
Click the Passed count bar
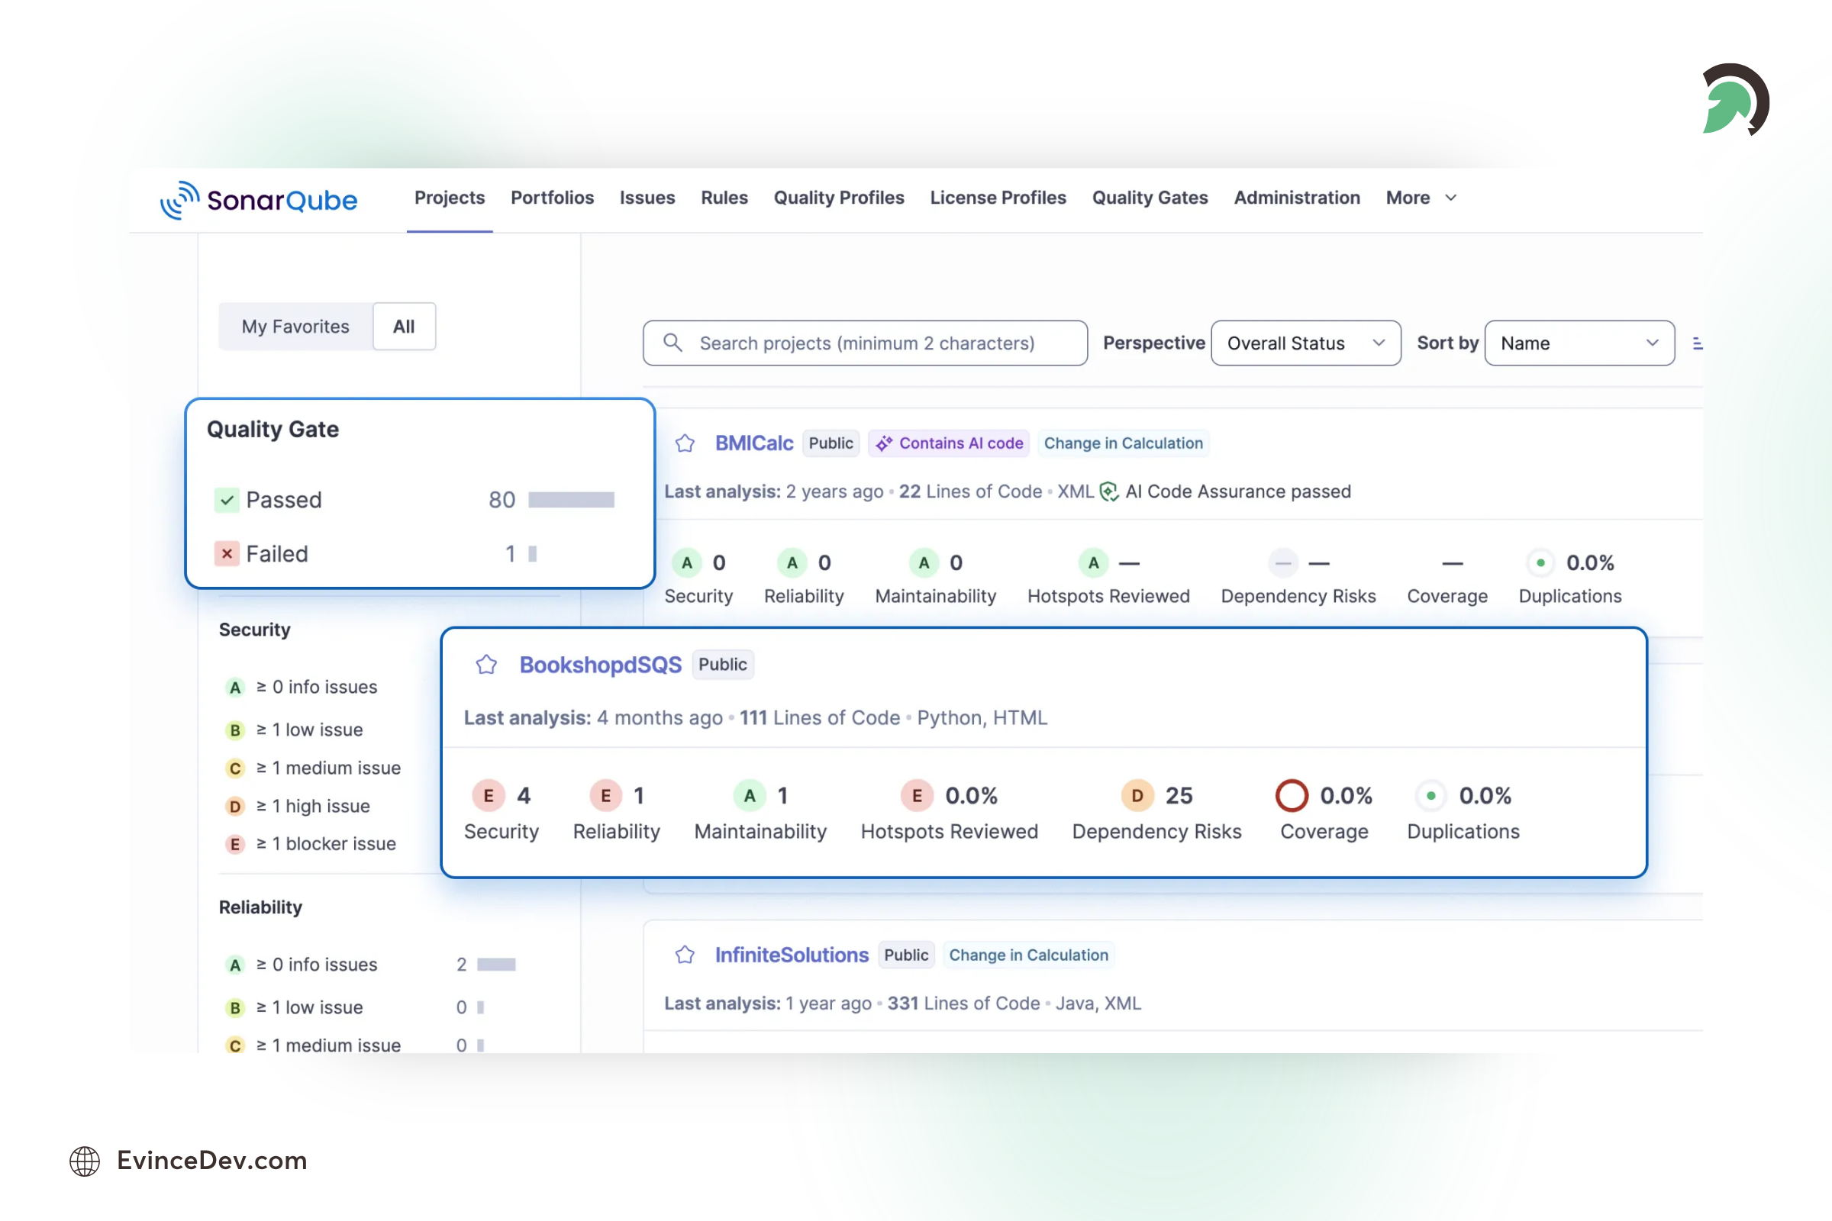coord(571,500)
